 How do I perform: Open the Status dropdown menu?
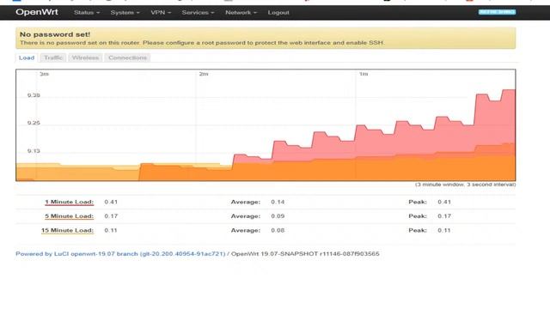click(x=87, y=13)
